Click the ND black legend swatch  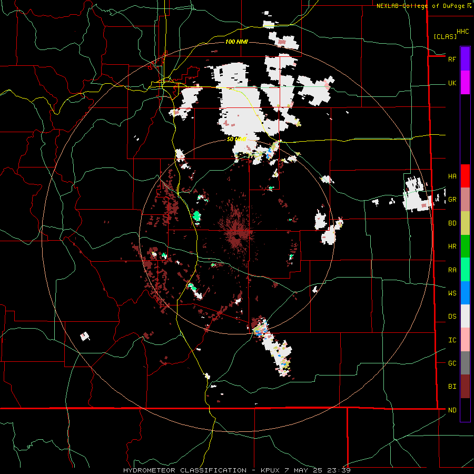click(465, 410)
